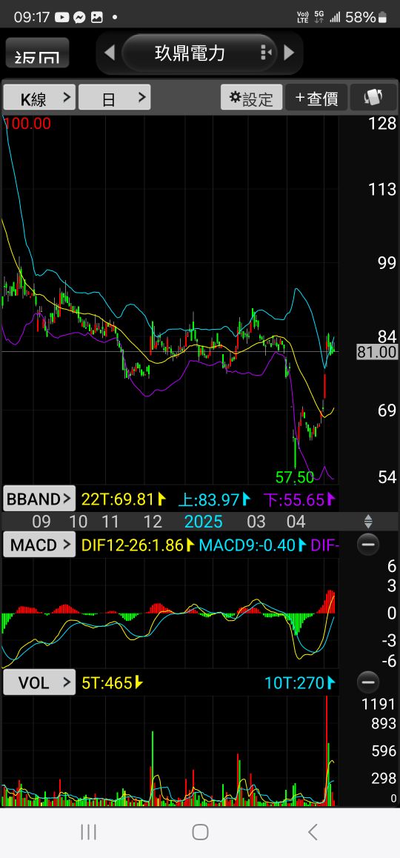Open BBAND indicator selector

39,499
